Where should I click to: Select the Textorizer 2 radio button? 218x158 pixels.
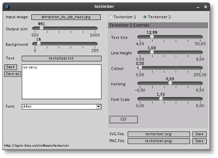[x=145, y=17]
